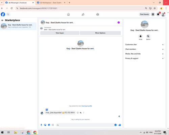Send a thumbs-up like
The width and height of the screenshot is (169, 135).
coord(120,125)
